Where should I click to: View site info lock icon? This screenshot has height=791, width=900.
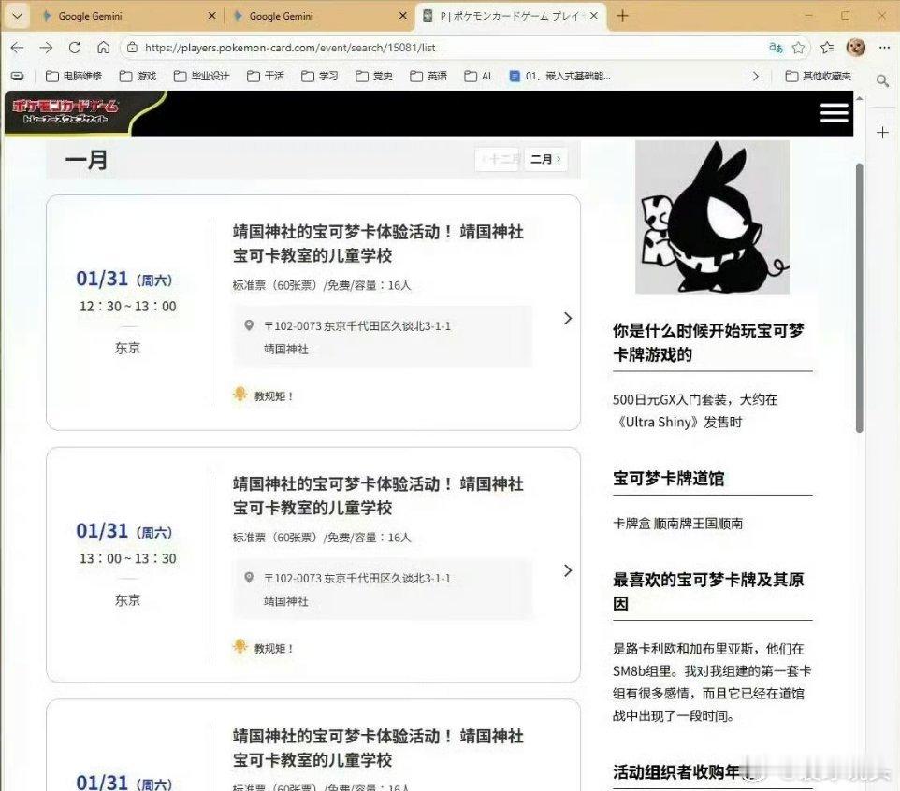(132, 48)
